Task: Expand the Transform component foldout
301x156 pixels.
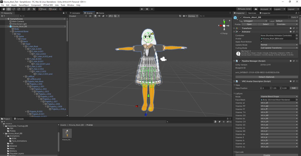Action: (234, 28)
